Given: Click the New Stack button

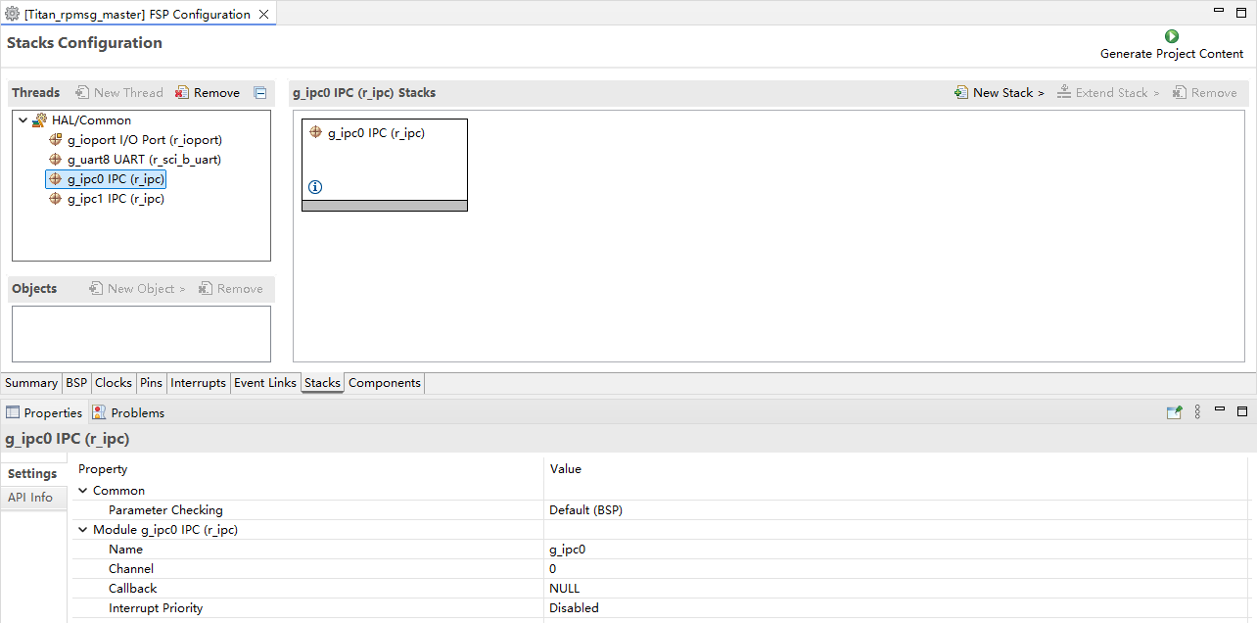Looking at the screenshot, I should point(1000,93).
